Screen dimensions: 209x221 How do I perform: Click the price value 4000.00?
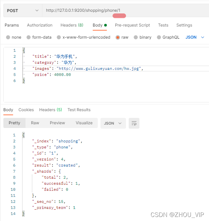pos(62,75)
